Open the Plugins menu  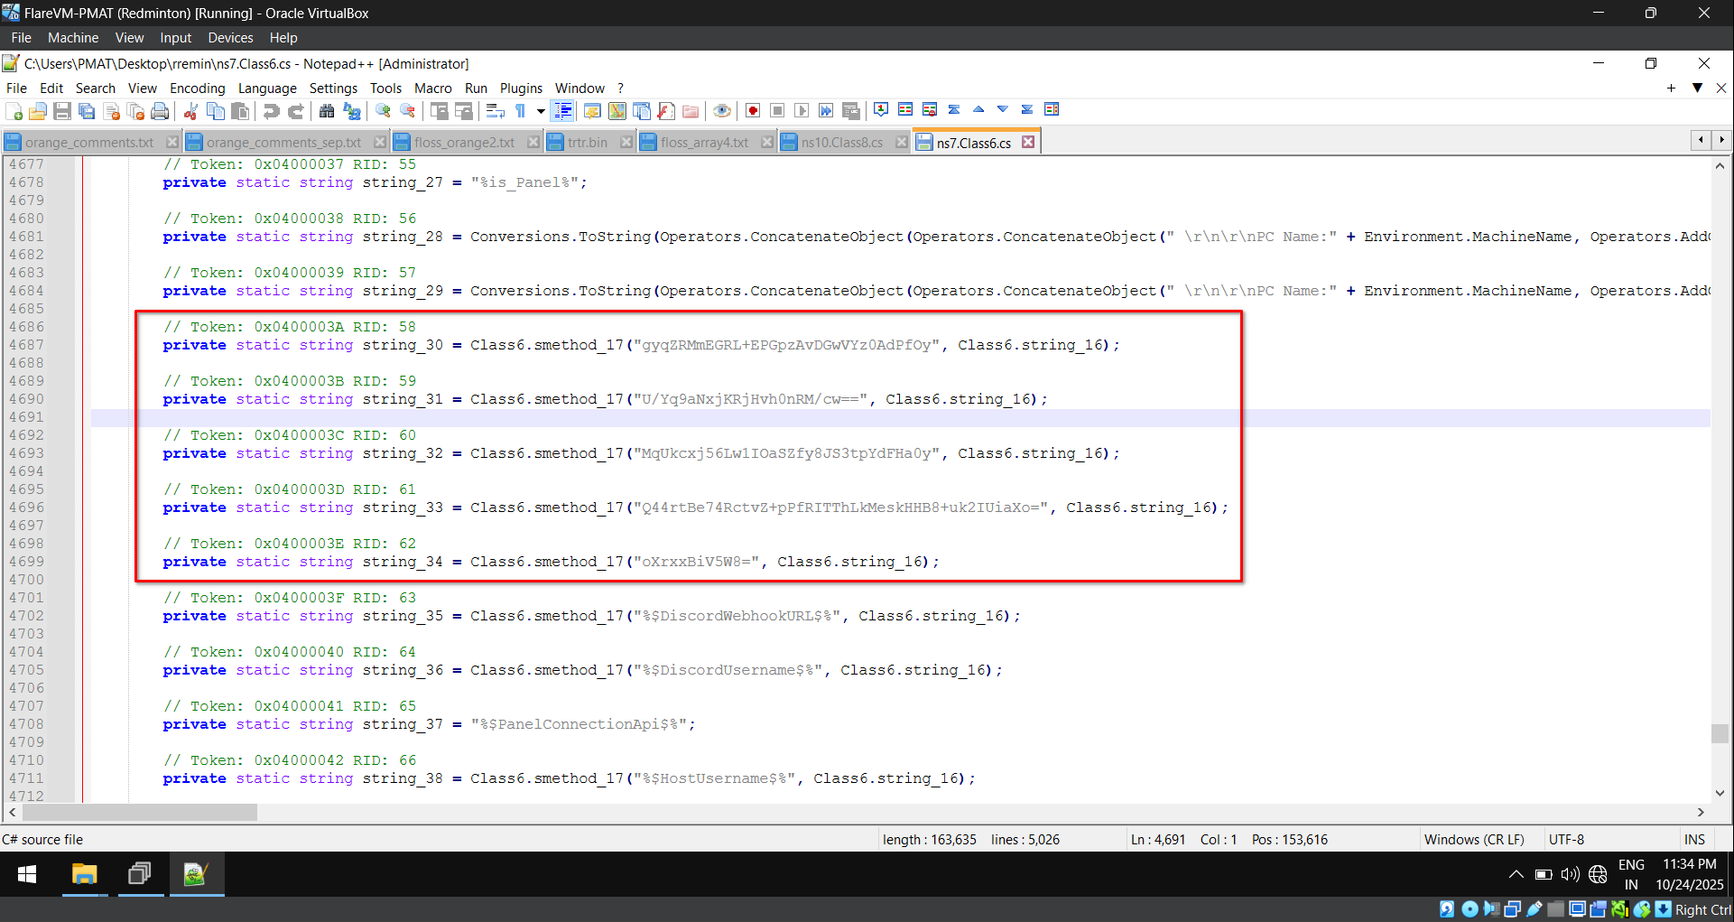click(521, 88)
